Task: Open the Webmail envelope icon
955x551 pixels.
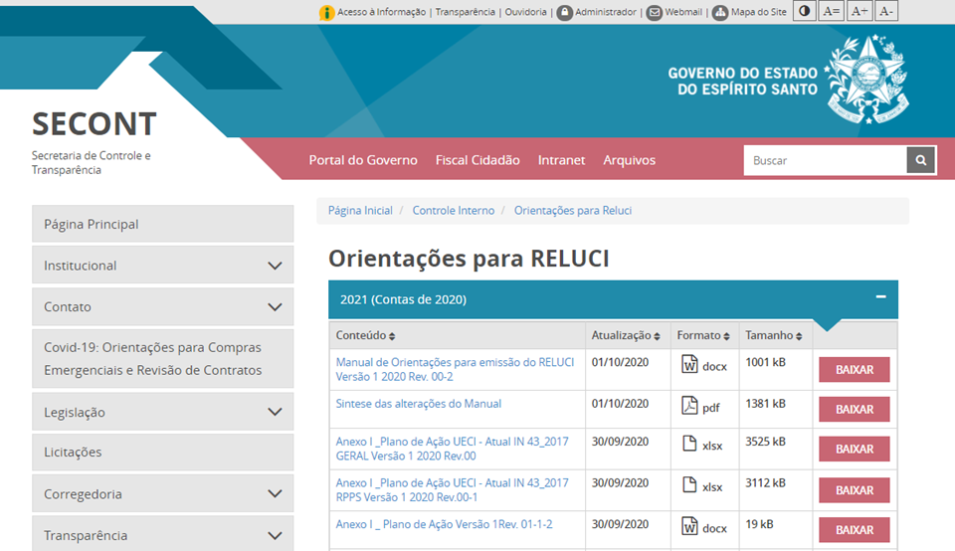Action: [654, 13]
